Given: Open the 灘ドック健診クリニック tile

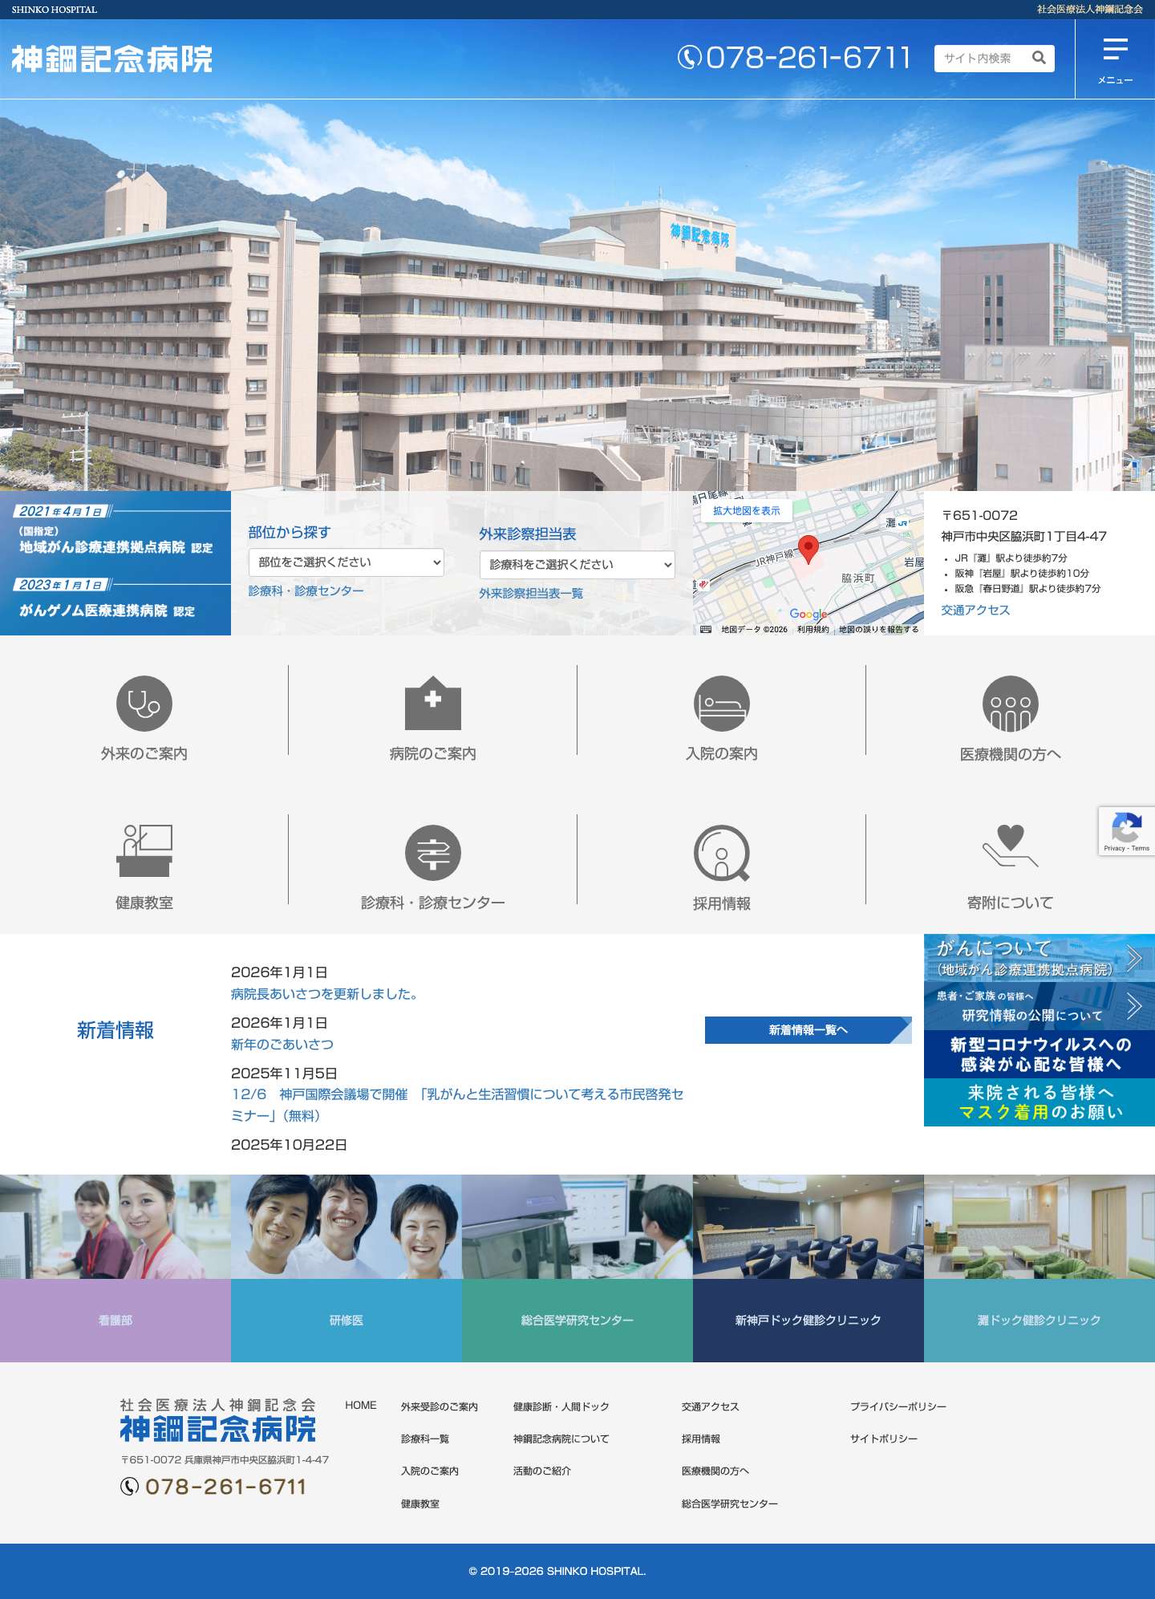Looking at the screenshot, I should pyautogui.click(x=1039, y=1268).
